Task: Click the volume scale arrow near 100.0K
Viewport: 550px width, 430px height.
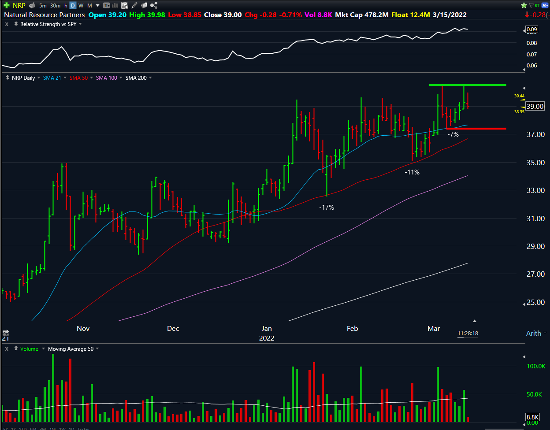Action: (524, 356)
